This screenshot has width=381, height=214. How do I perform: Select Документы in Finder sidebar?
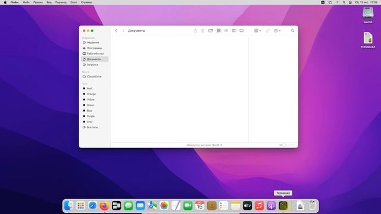95,59
